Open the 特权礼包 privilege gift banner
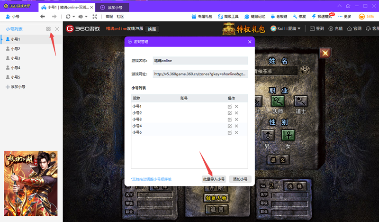 (x=244, y=29)
